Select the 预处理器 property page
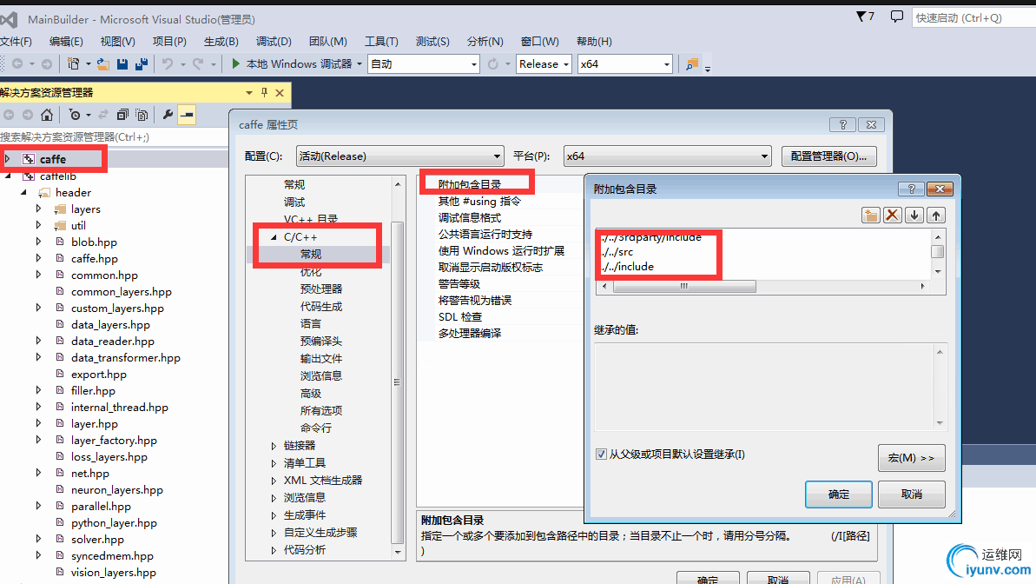This screenshot has height=584, width=1036. point(321,289)
